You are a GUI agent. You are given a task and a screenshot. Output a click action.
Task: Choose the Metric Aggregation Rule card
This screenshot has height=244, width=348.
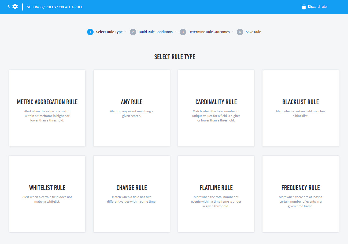(x=47, y=108)
